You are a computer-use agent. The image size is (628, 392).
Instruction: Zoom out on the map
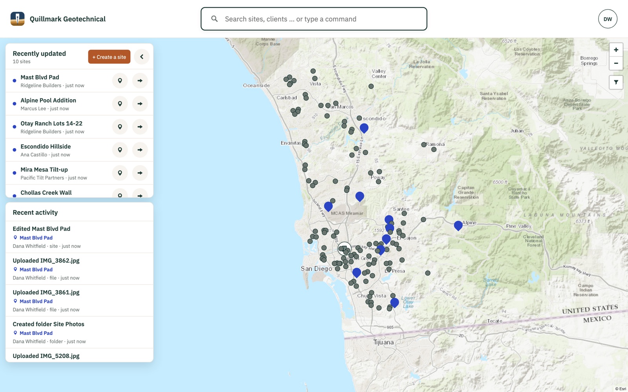pos(616,63)
